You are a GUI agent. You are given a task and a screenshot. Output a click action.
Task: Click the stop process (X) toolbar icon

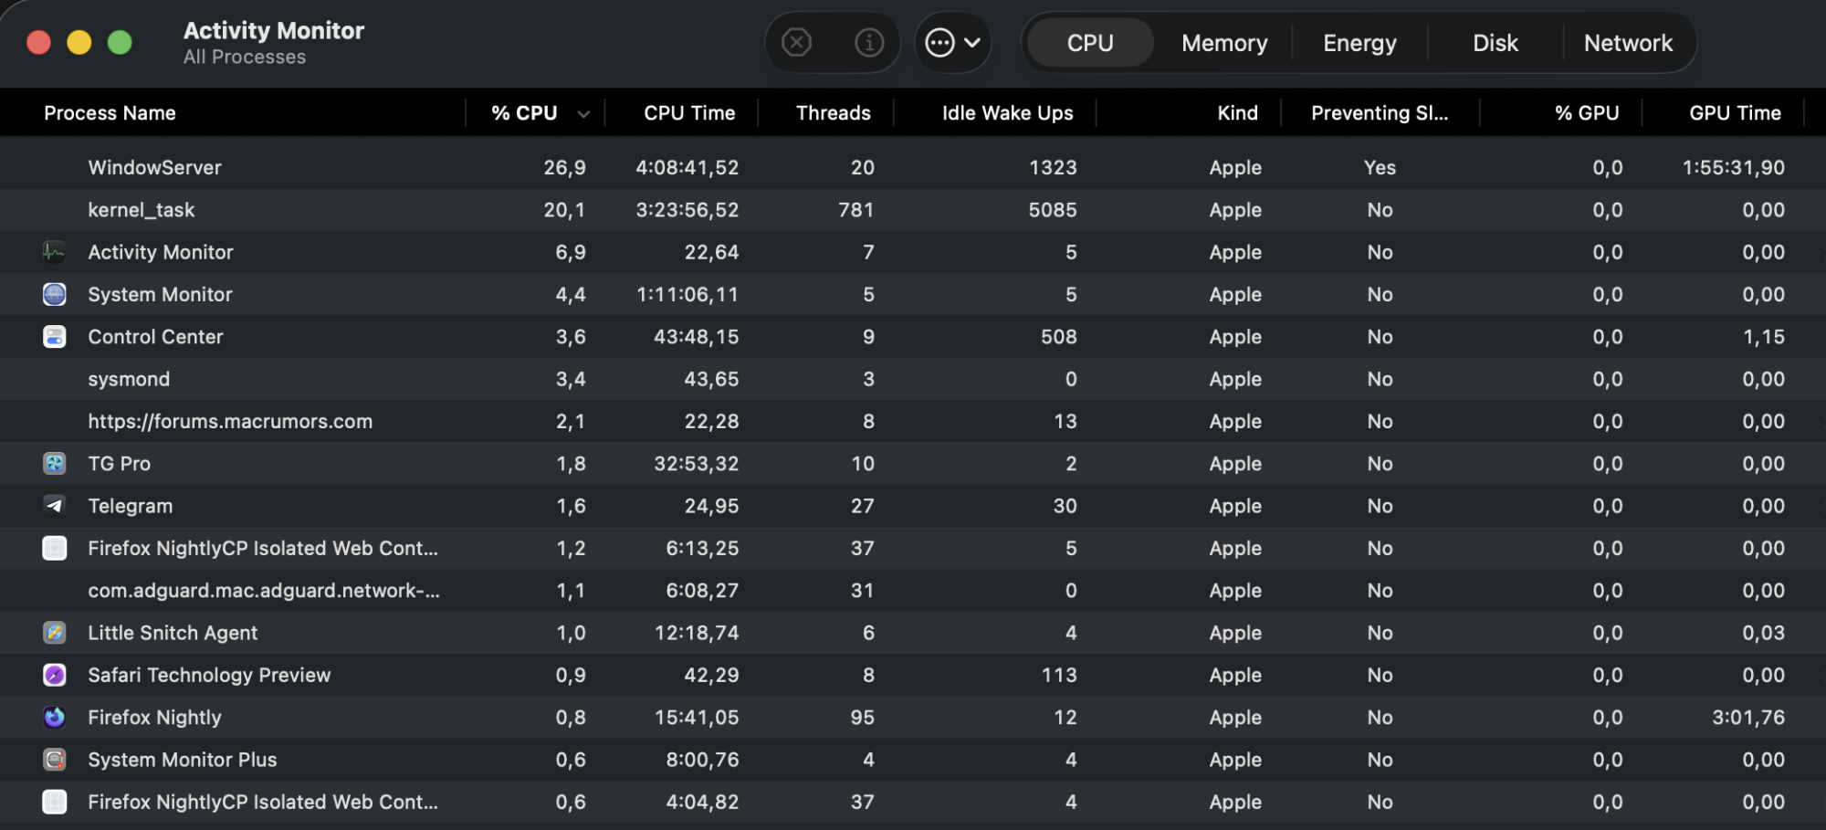click(x=796, y=42)
